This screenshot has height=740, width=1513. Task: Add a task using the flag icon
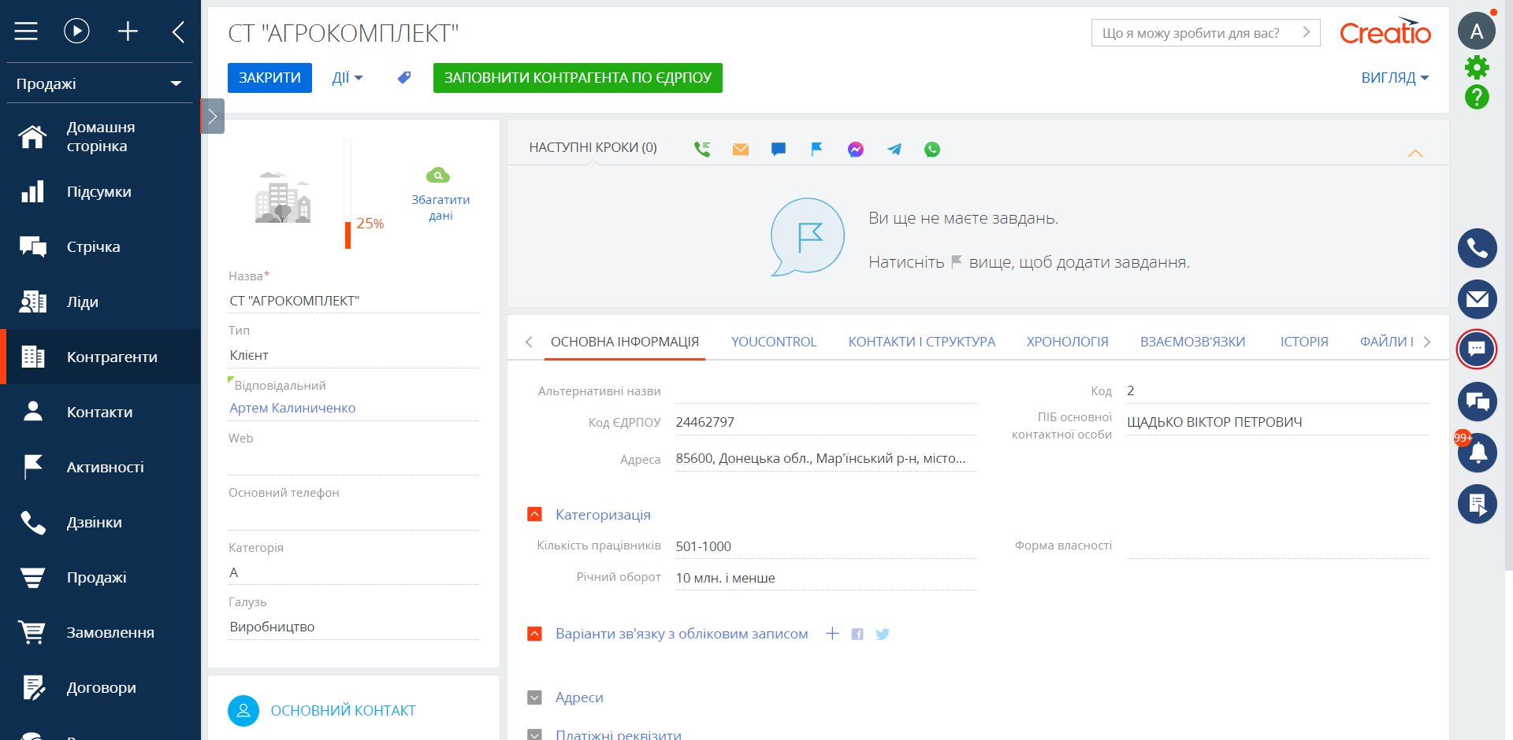[x=816, y=148]
